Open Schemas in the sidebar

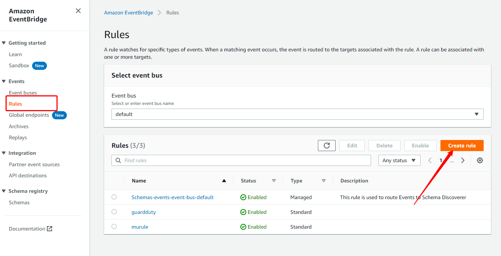(19, 202)
